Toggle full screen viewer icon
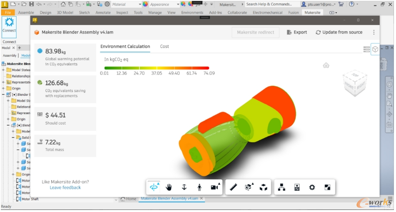The height and width of the screenshot is (212, 396). pos(328,187)
